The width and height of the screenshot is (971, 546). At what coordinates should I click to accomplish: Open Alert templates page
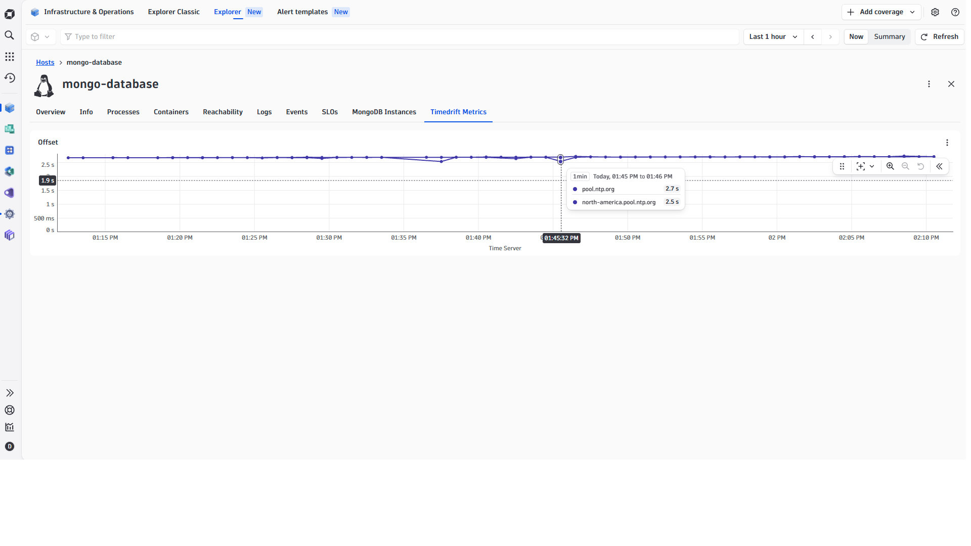click(313, 12)
